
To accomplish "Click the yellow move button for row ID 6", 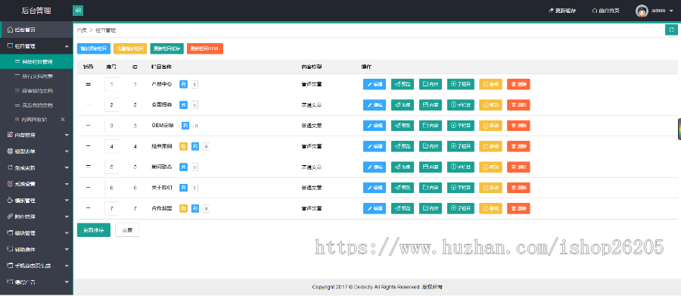I will click(490, 187).
